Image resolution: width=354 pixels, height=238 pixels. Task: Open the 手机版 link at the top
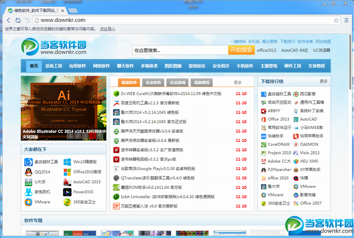(x=254, y=42)
